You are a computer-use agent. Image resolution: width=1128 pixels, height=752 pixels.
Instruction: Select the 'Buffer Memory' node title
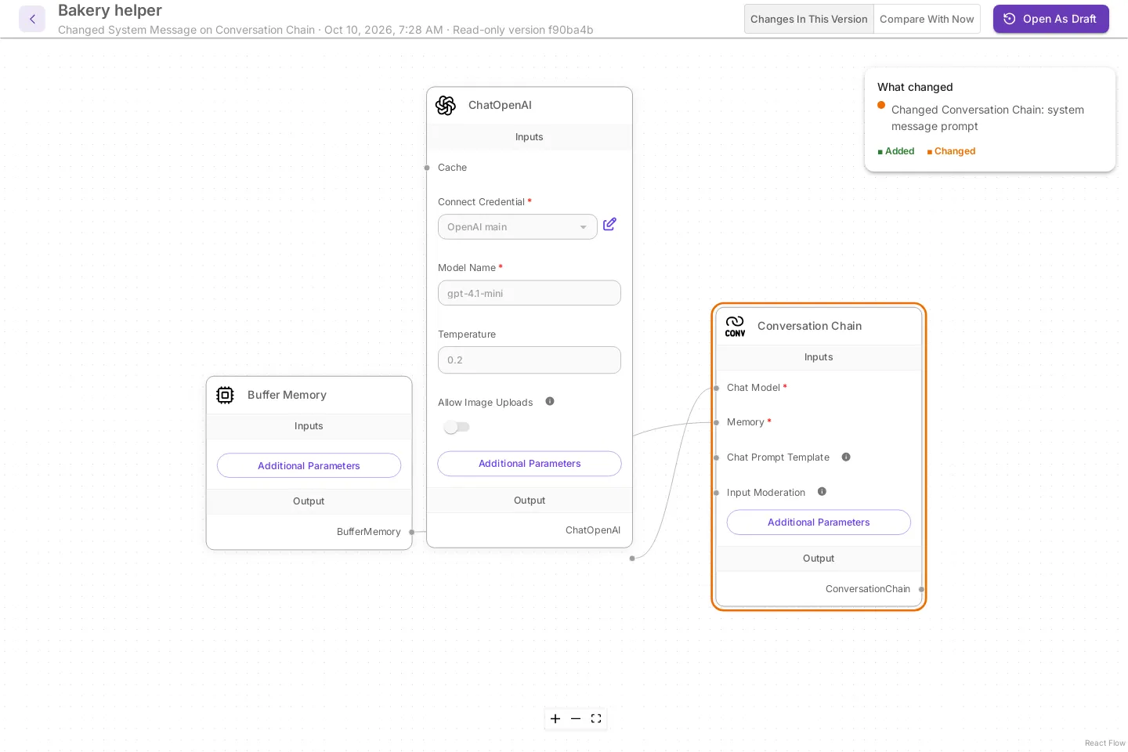[287, 395]
